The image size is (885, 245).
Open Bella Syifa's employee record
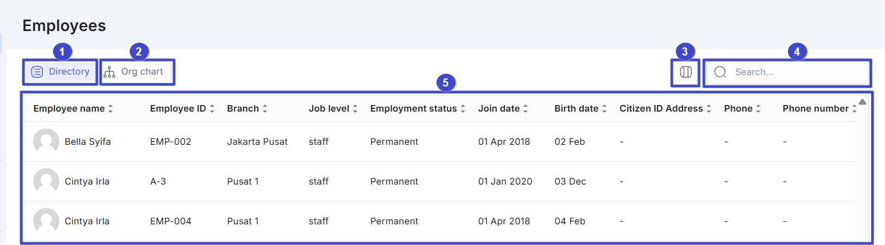click(88, 142)
